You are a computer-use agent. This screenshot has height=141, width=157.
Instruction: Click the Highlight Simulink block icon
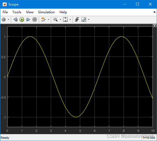44,19
